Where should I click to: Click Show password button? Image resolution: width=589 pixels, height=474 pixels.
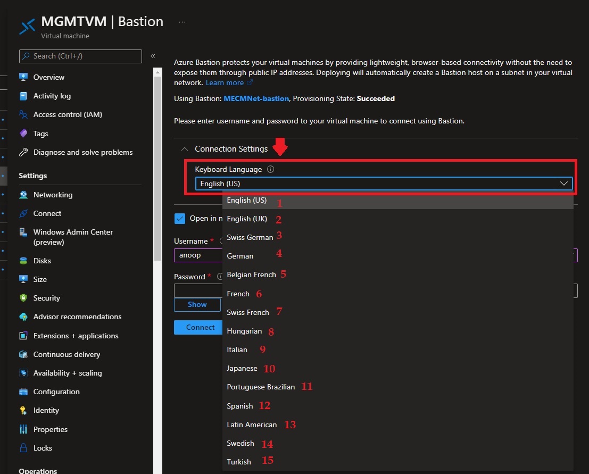197,305
